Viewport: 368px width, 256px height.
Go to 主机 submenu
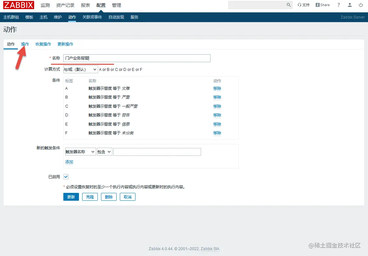pyautogui.click(x=44, y=17)
